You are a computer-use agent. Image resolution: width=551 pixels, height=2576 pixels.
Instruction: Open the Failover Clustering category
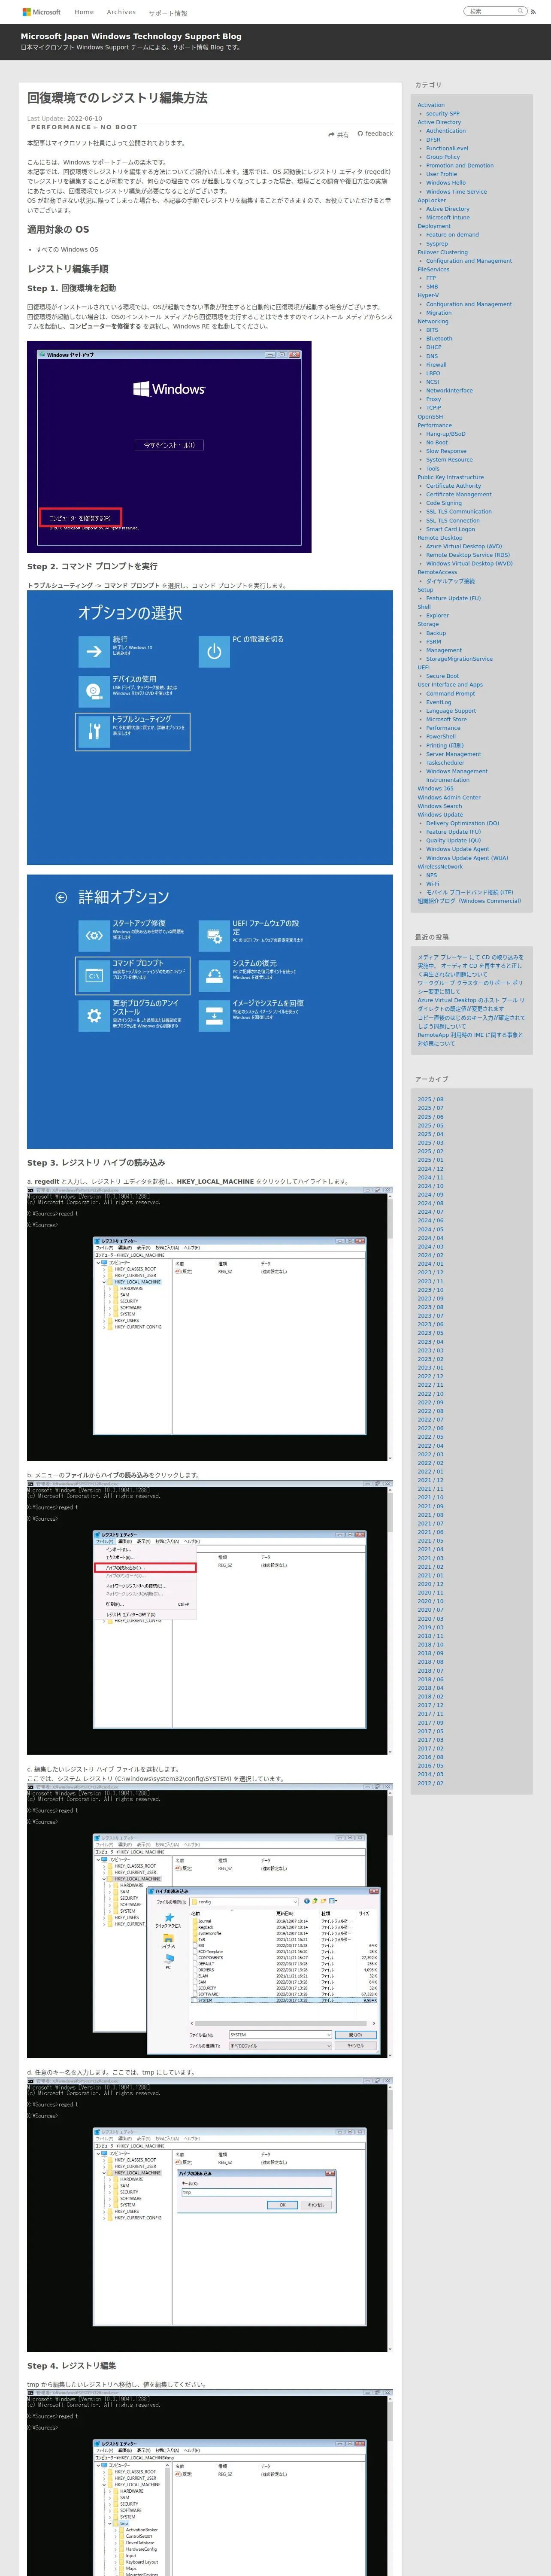[442, 252]
